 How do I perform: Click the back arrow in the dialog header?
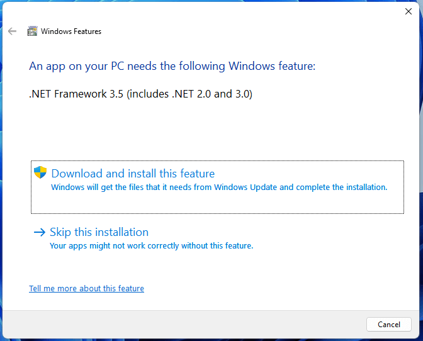[x=12, y=31]
